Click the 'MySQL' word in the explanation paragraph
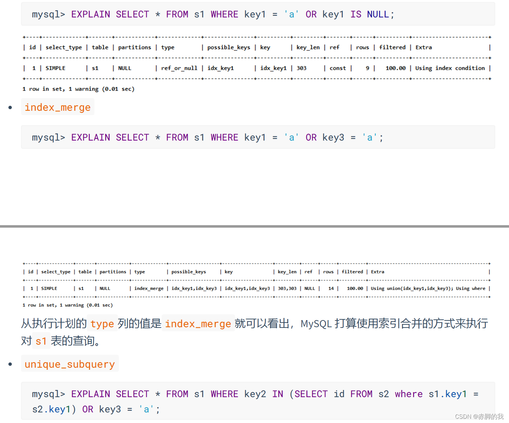The image size is (509, 423). point(316,324)
